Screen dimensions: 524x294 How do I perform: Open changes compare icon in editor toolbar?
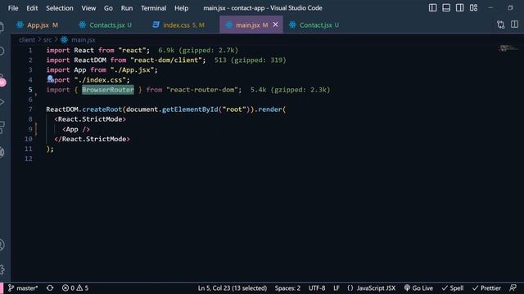coord(500,24)
